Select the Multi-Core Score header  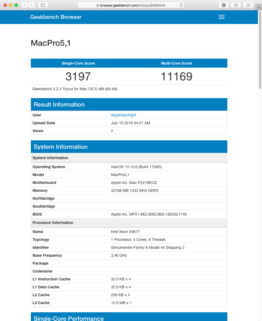tap(177, 63)
